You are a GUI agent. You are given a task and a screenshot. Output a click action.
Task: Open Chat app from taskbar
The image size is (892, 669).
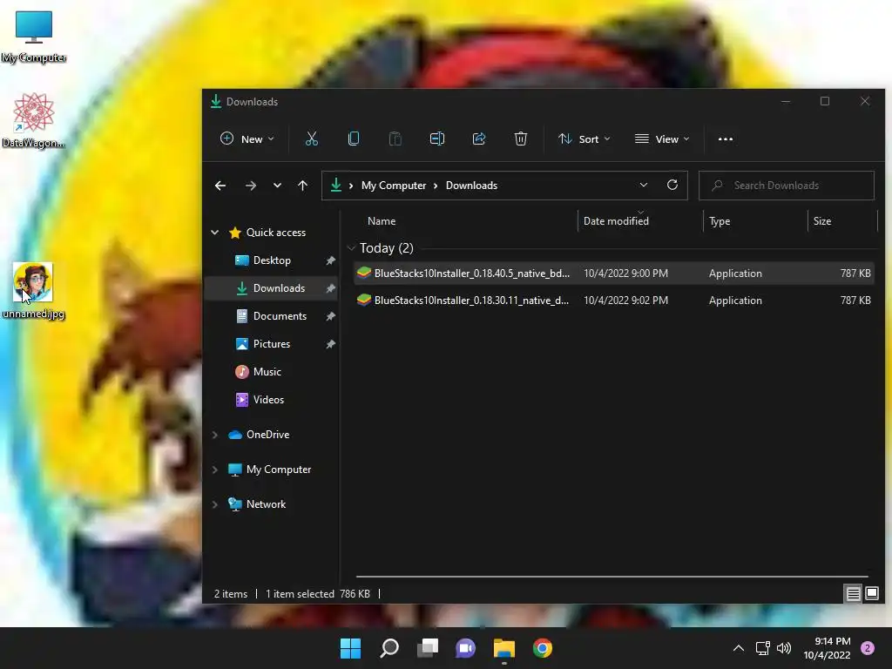coord(465,648)
